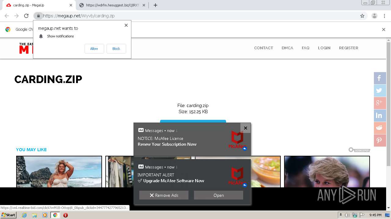
Task: Open the DMCA page
Action: pyautogui.click(x=287, y=48)
